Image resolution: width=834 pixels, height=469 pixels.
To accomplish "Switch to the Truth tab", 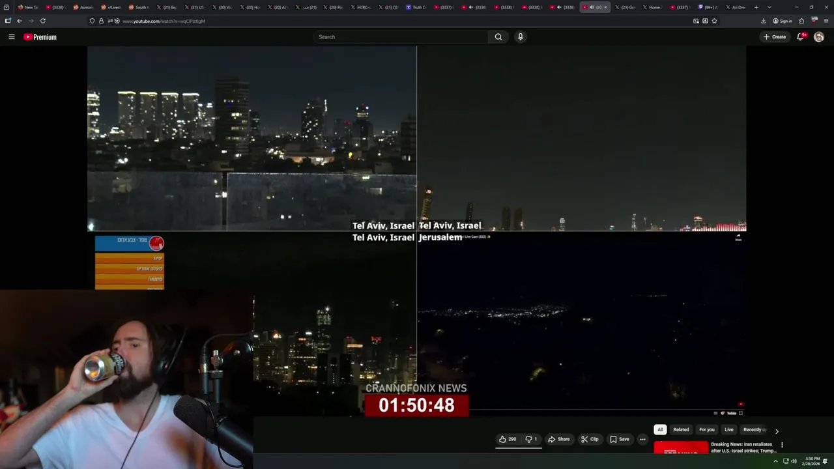I will point(416,7).
